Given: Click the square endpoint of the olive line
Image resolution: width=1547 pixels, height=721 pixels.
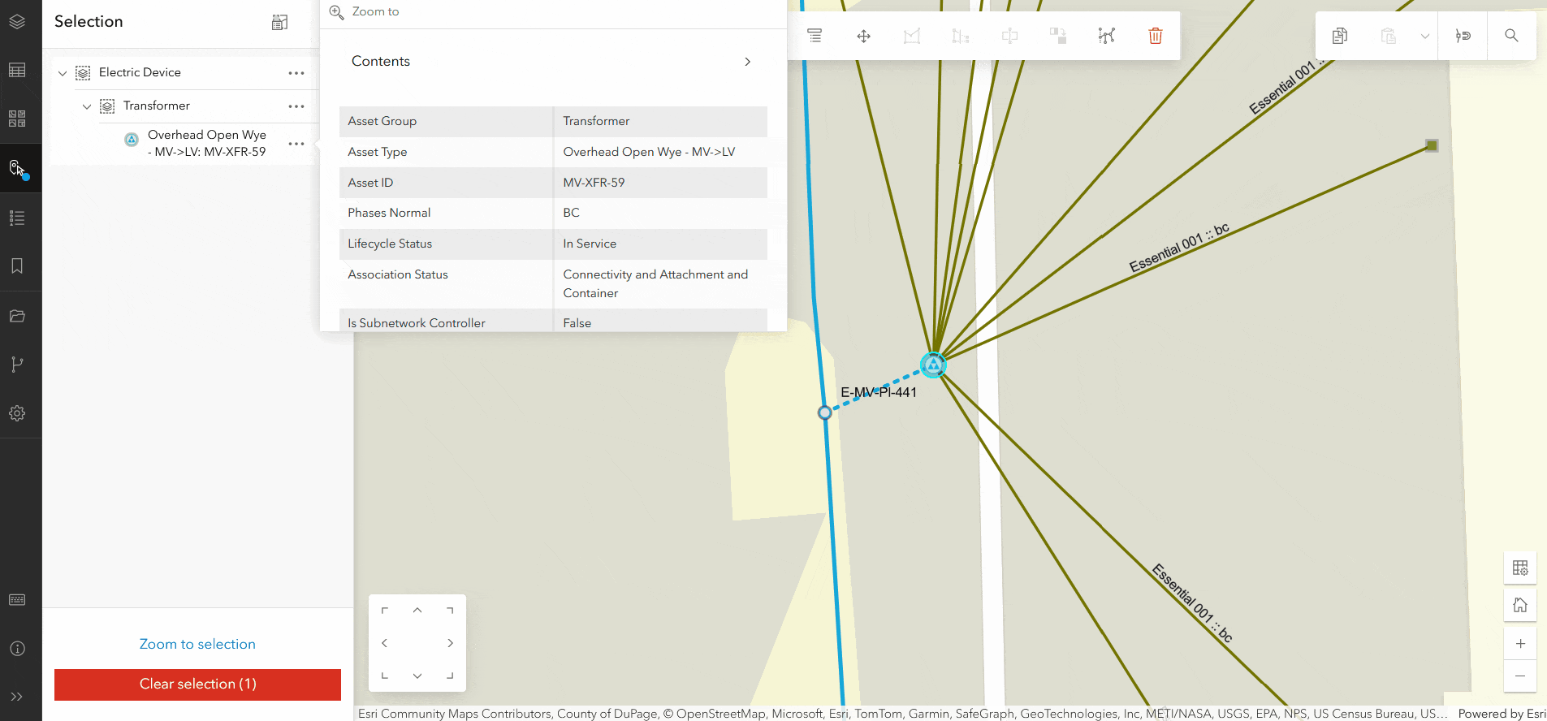Looking at the screenshot, I should pos(1432,146).
